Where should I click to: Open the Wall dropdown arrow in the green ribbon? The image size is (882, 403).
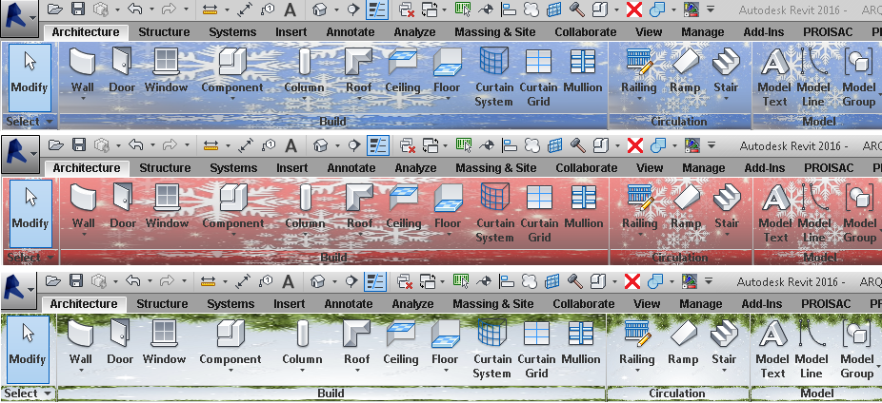[81, 371]
